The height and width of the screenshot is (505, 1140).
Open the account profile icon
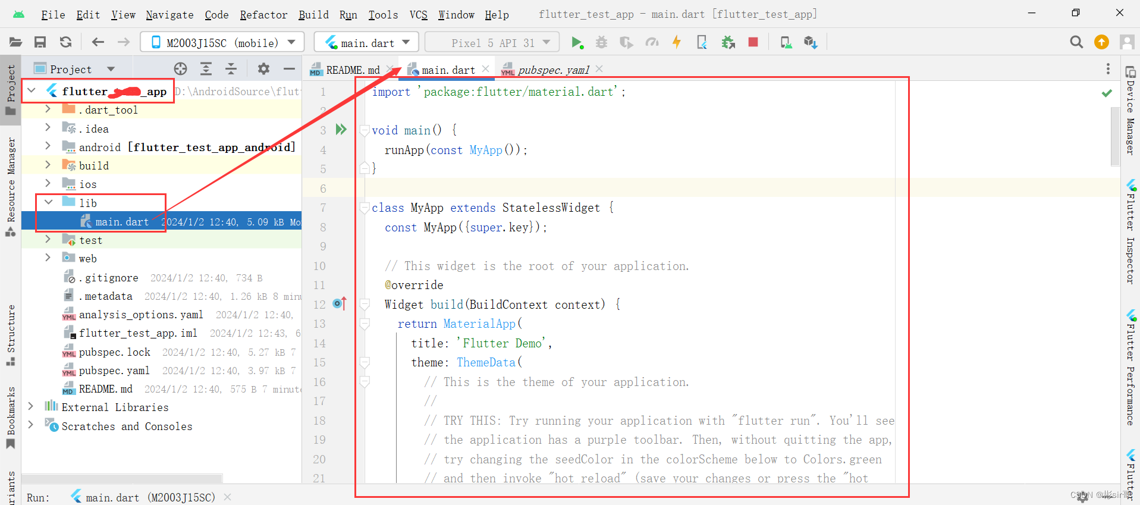[x=1127, y=42]
